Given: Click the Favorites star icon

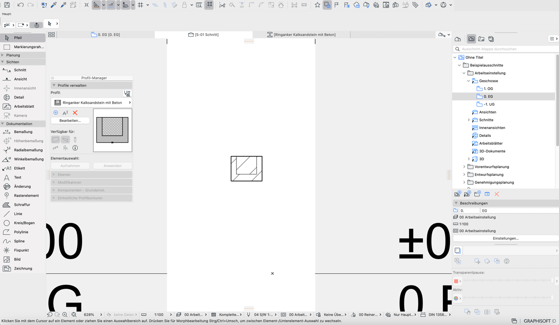Looking at the screenshot, I should tap(317, 5).
